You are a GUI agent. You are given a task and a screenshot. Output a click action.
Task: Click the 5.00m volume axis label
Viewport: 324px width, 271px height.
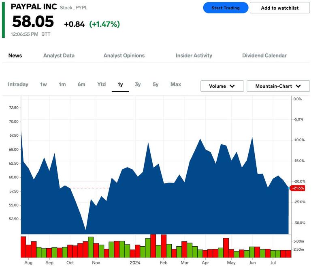[x=298, y=241]
